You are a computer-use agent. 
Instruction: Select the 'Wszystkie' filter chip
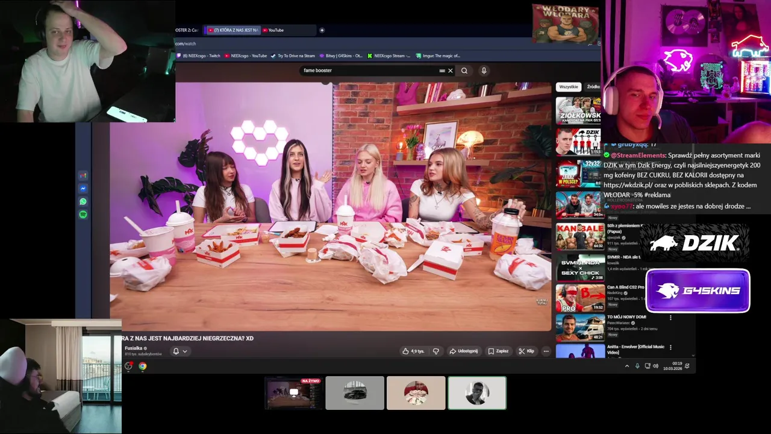pos(568,87)
